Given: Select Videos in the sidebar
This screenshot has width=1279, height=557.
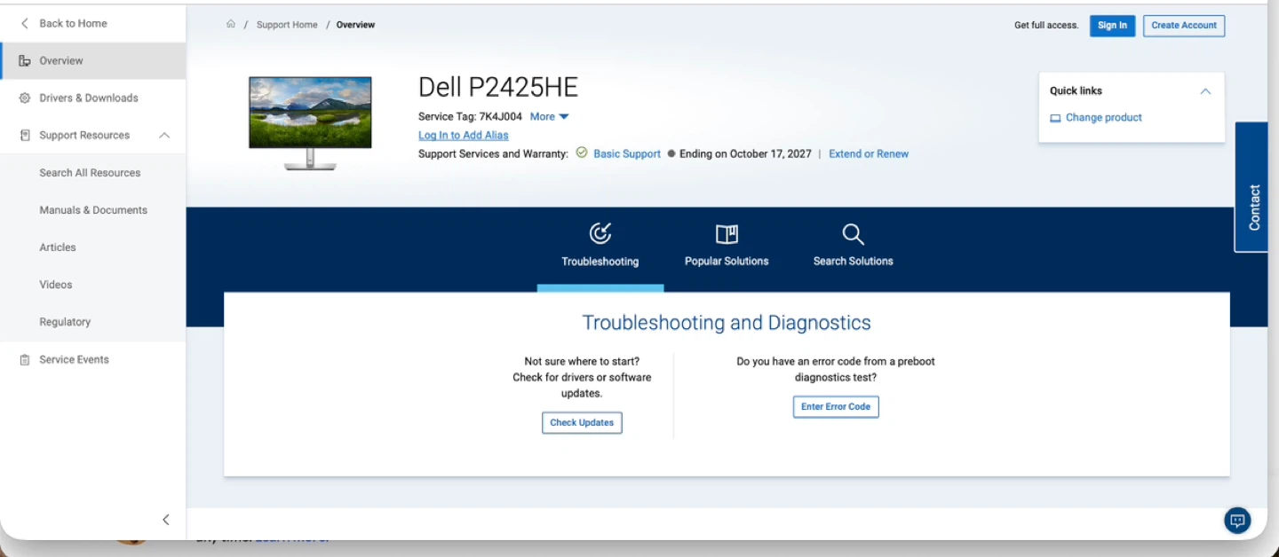Looking at the screenshot, I should coord(56,285).
